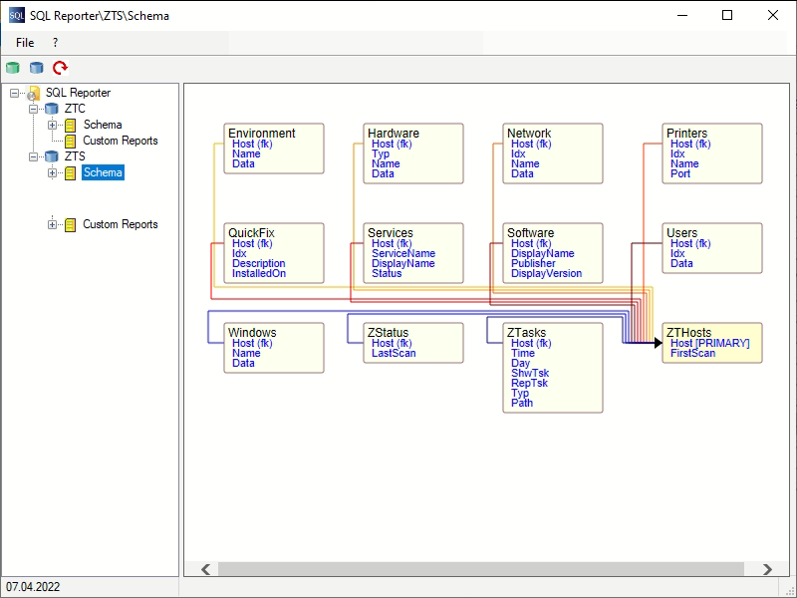Viewport: 797px width, 598px height.
Task: Maximize the SQL Reporter window
Action: pyautogui.click(x=727, y=15)
